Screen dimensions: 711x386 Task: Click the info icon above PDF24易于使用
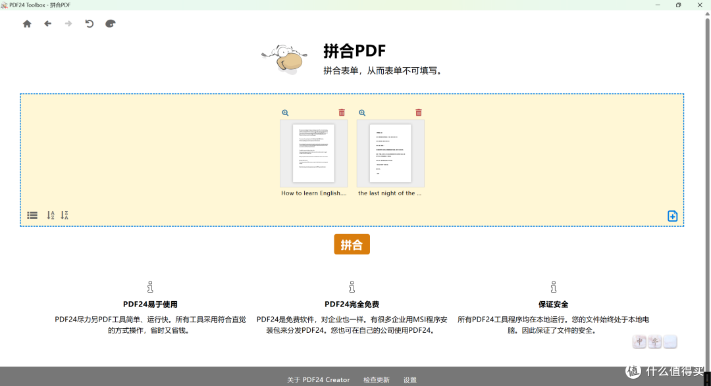[x=150, y=287]
